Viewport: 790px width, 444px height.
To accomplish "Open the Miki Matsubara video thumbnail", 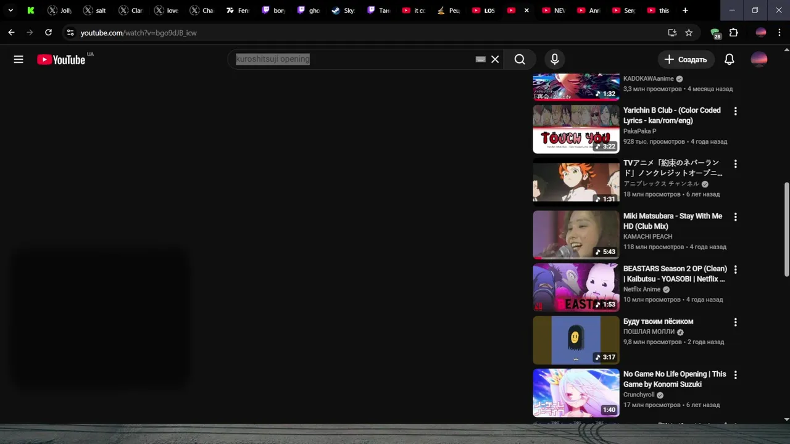I will point(576,235).
